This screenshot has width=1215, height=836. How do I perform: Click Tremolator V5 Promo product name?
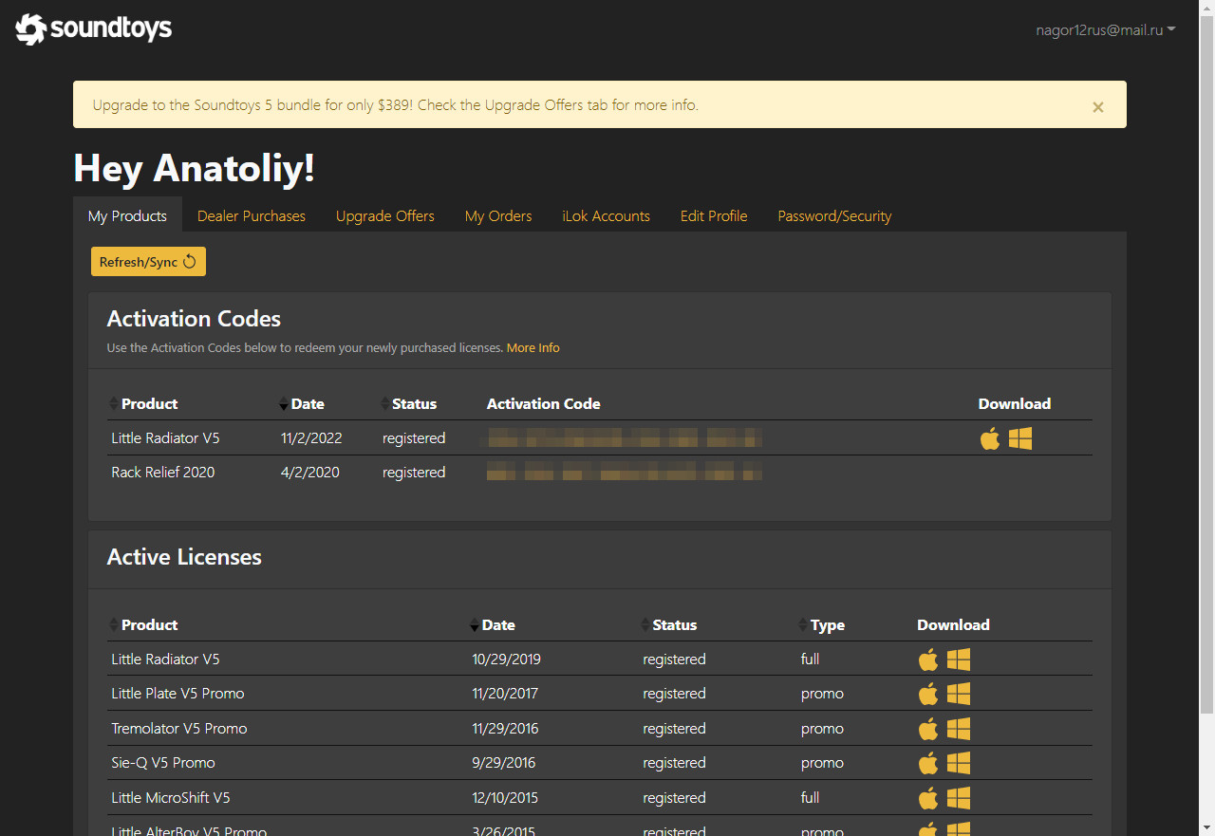coord(179,729)
